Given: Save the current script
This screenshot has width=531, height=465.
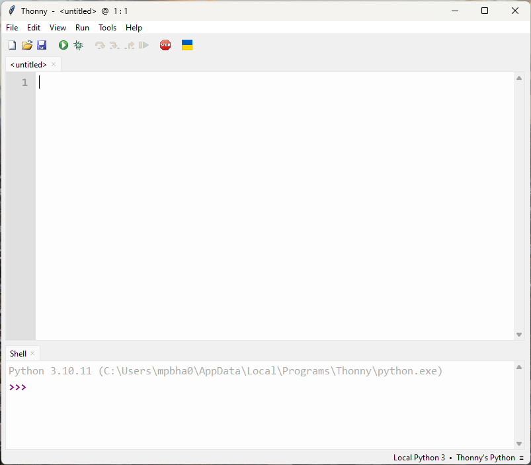Looking at the screenshot, I should click(x=42, y=44).
